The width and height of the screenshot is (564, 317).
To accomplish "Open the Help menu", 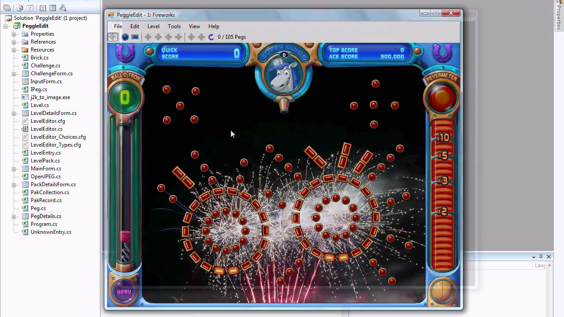I will pyautogui.click(x=214, y=26).
